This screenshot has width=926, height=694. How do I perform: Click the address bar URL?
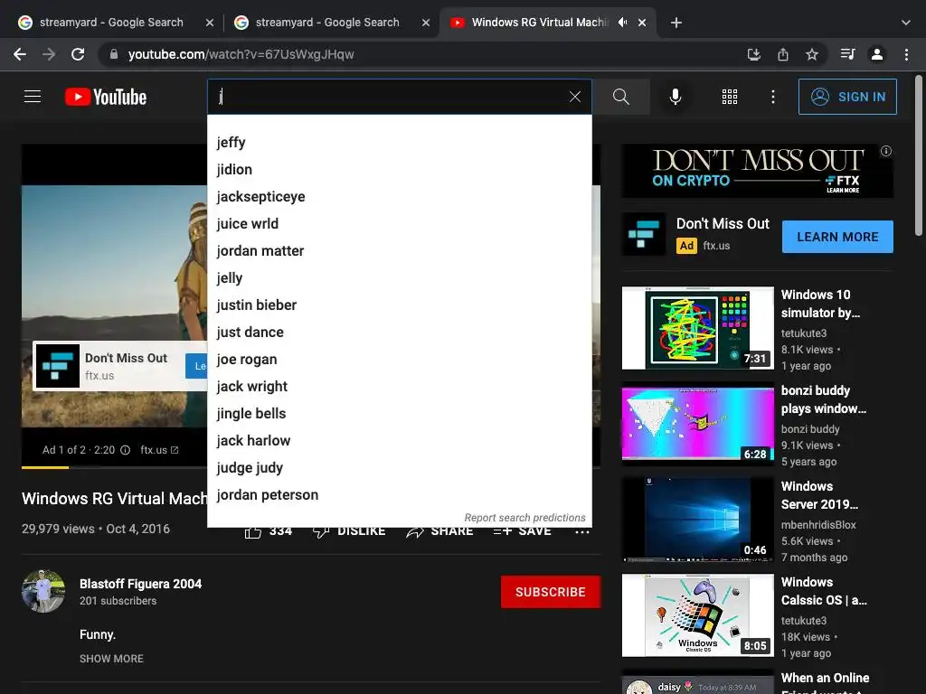tap(241, 54)
